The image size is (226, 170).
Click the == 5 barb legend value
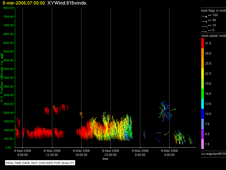pos(211,30)
